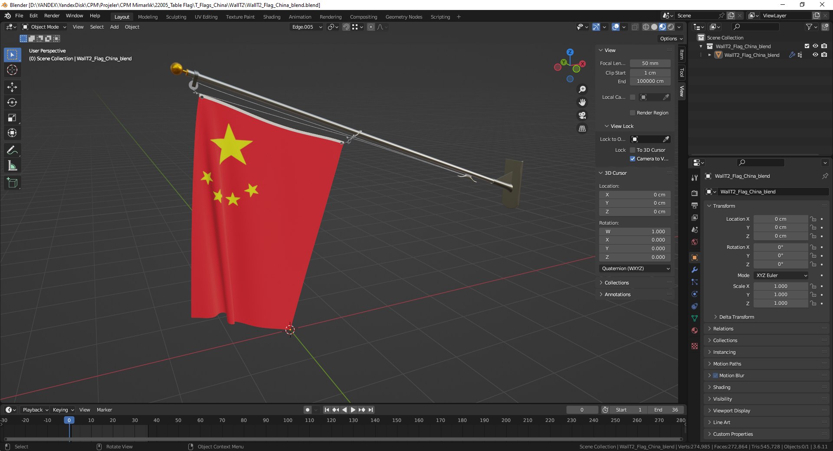The image size is (833, 451).
Task: Jump to the start frame
Action: click(327, 410)
